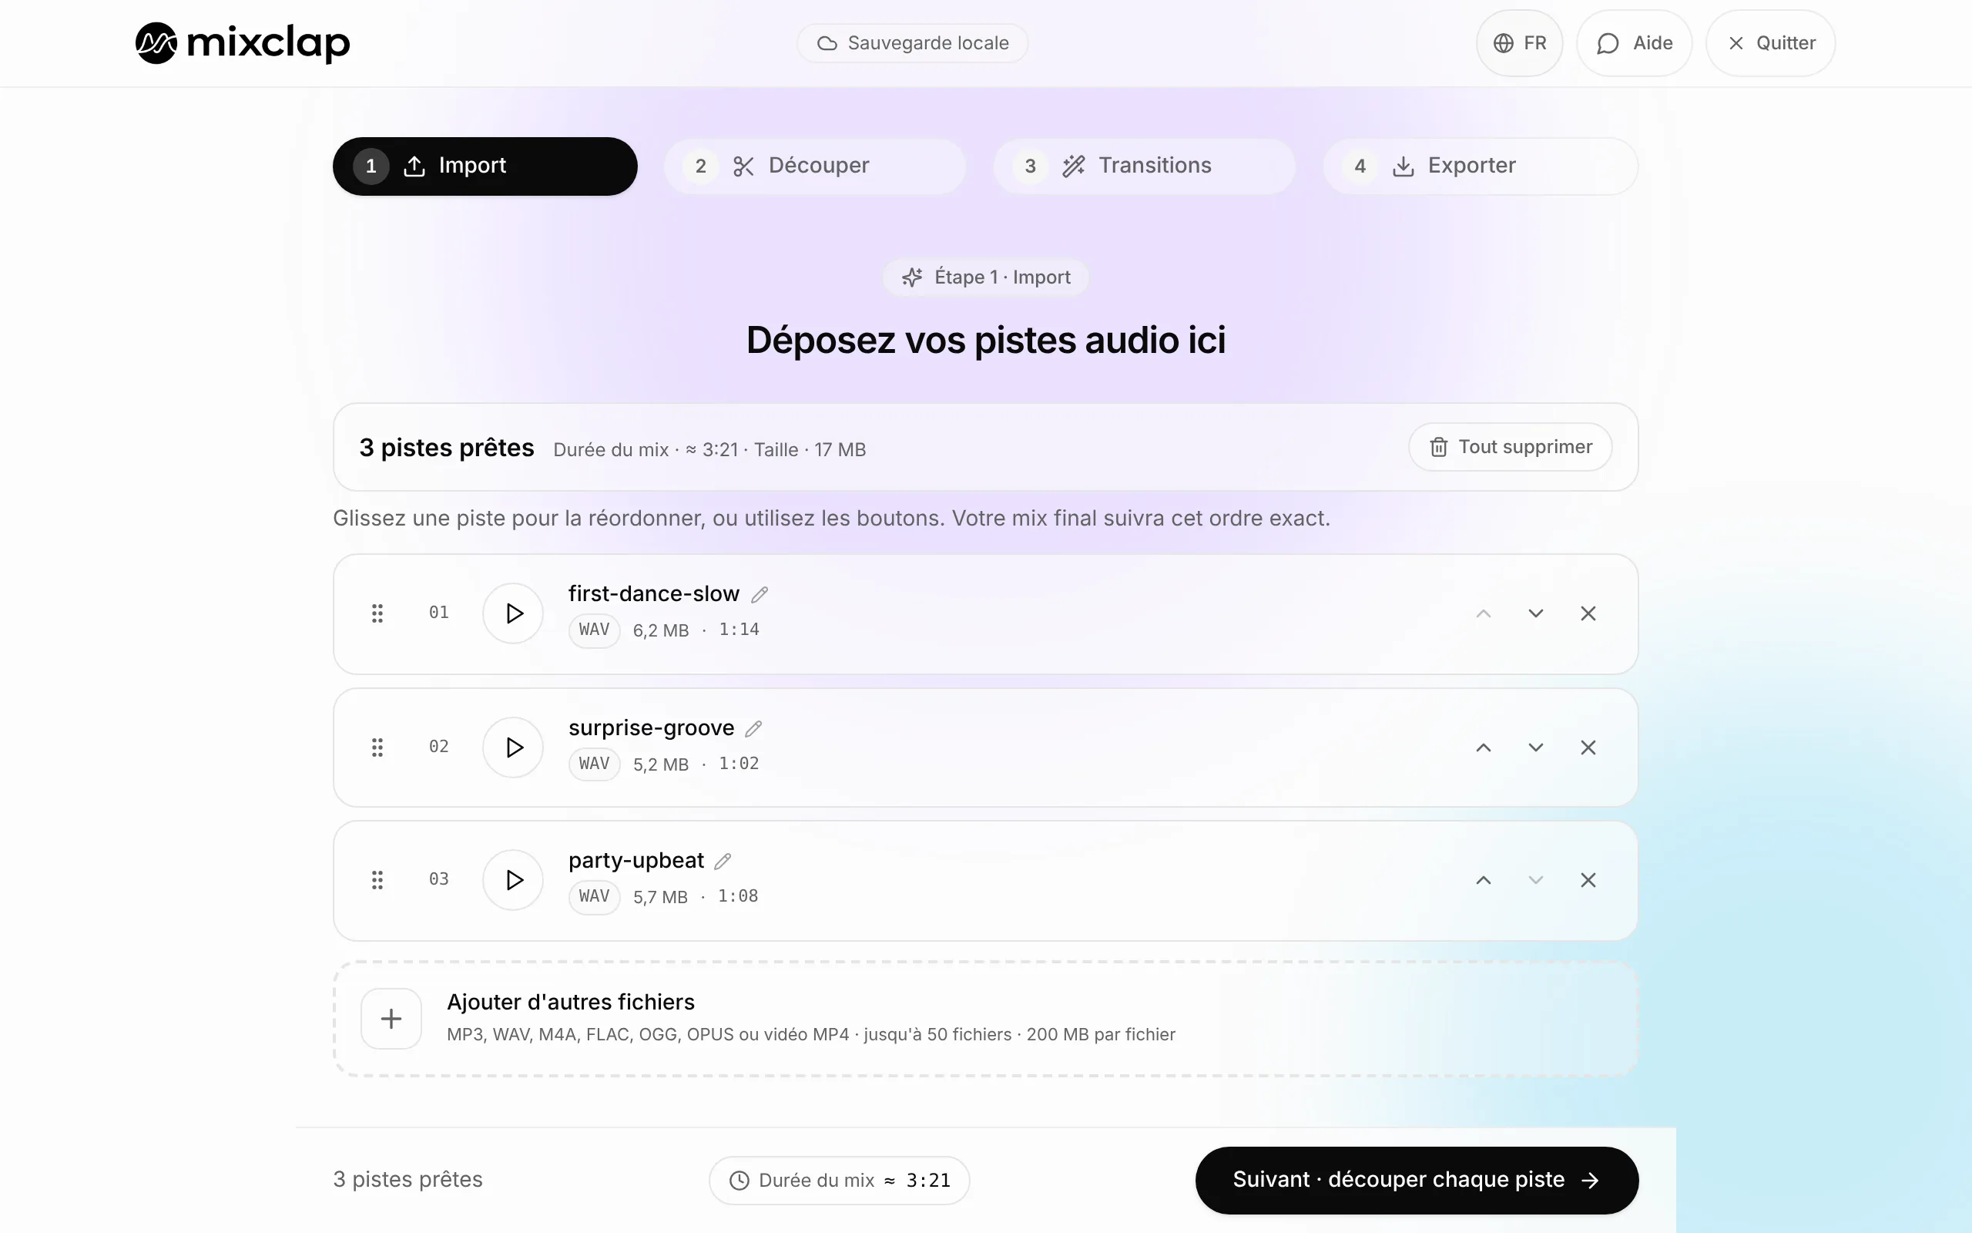Switch to the Transitions step
The height and width of the screenshot is (1233, 1972).
point(1144,166)
